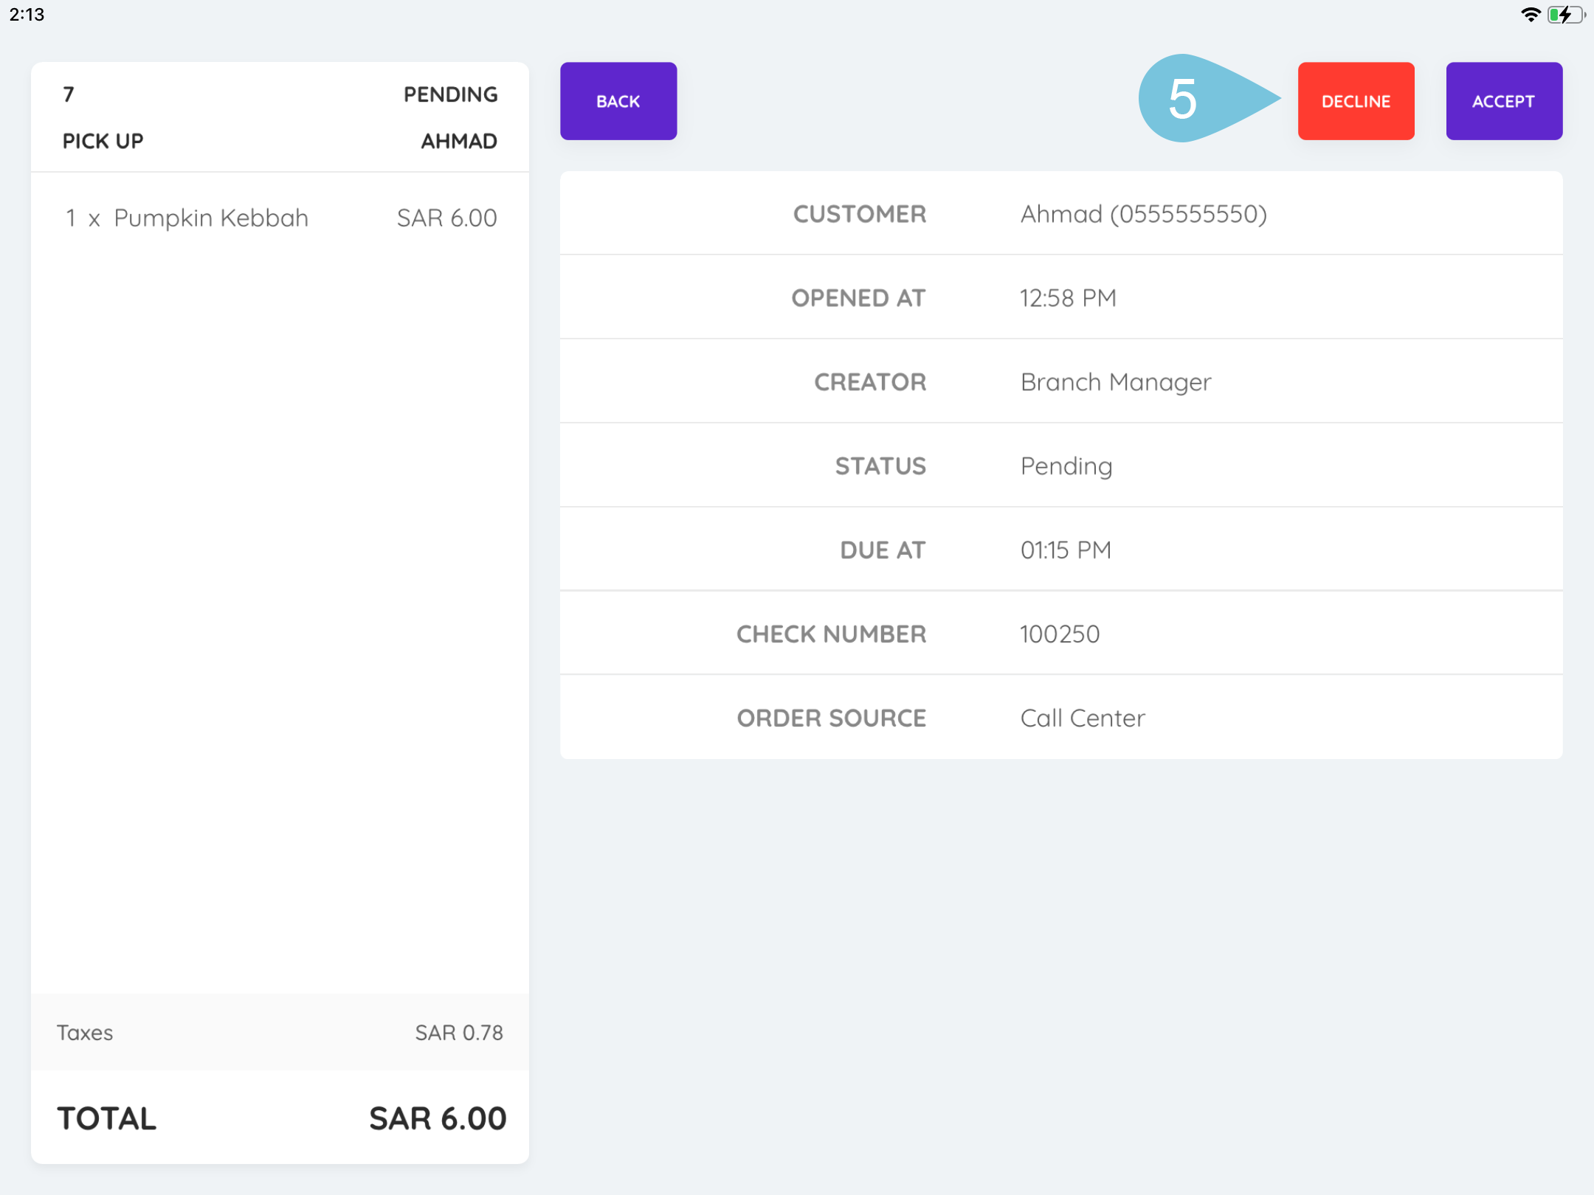Click the Accept button

[x=1503, y=100]
